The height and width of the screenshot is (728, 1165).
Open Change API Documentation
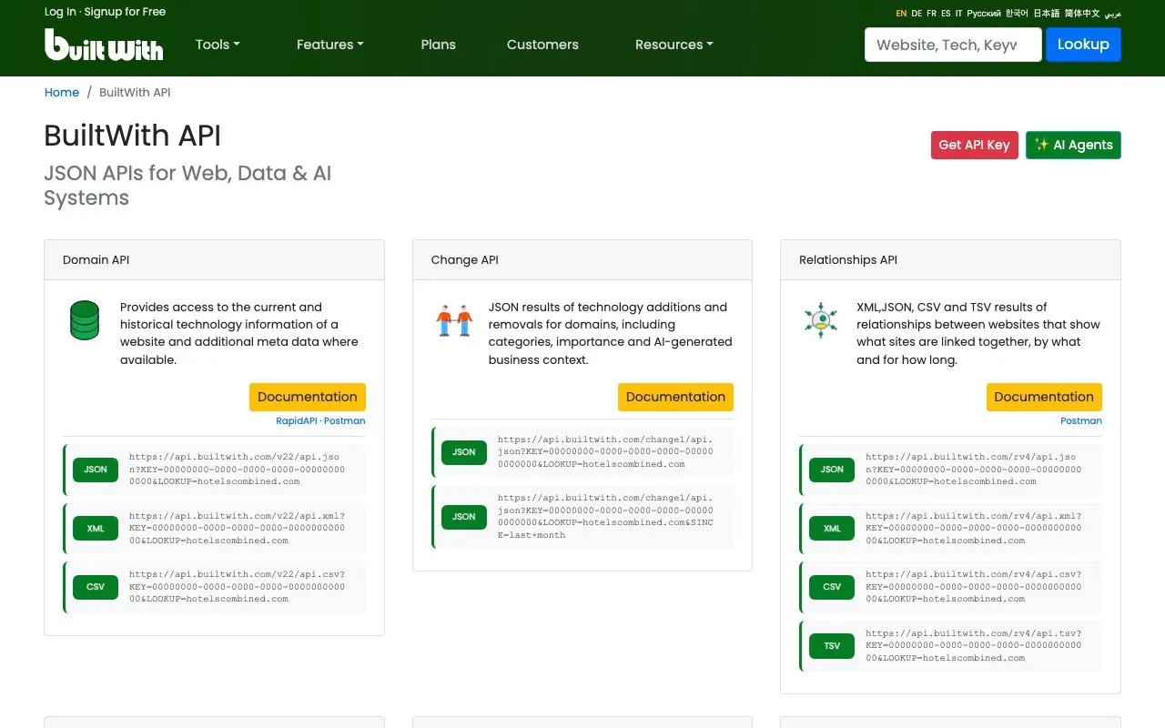(x=675, y=397)
